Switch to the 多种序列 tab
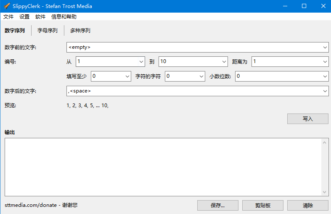The image size is (331, 214). coord(80,31)
